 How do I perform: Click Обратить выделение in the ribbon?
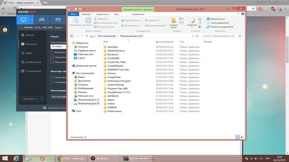coord(220,27)
